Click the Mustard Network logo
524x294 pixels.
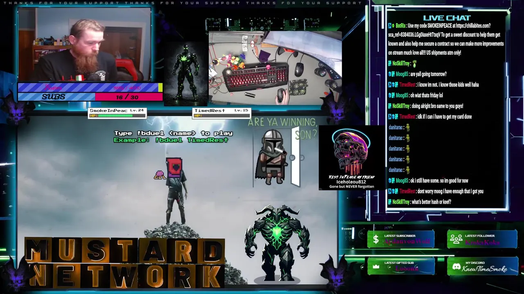(125, 263)
